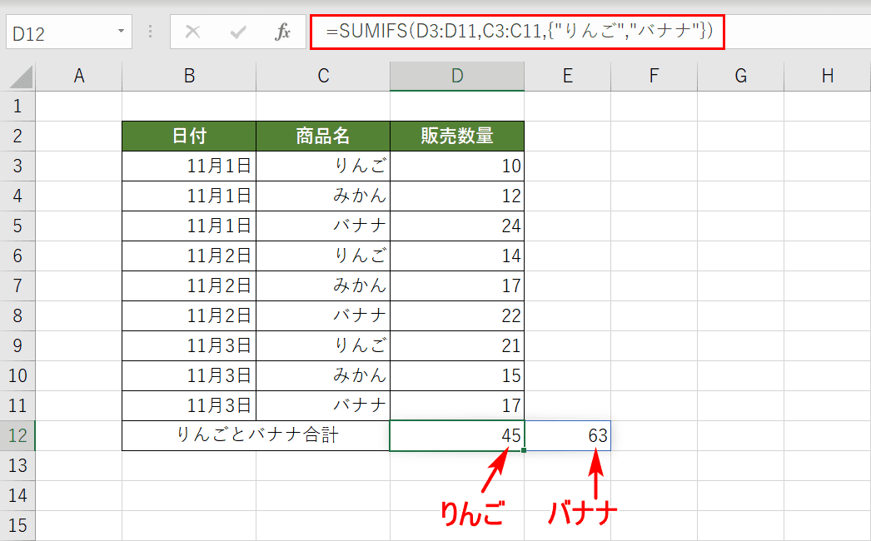Select quantity cell with value 15
This screenshot has width=871, height=541.
click(x=457, y=376)
